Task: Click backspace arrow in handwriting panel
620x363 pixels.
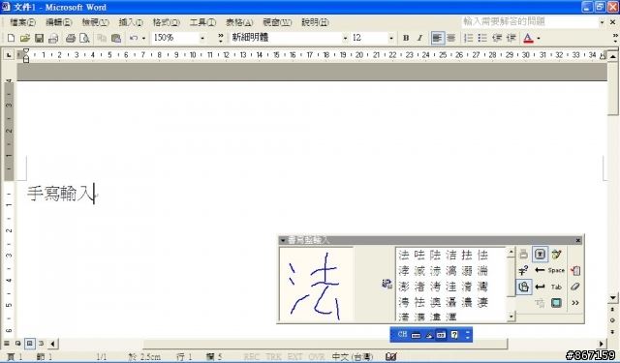Action: (540, 270)
